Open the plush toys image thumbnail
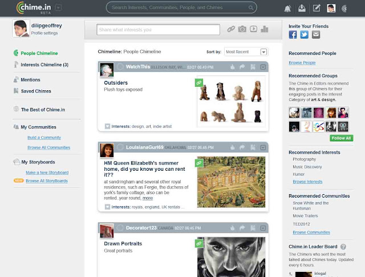 click(x=231, y=102)
